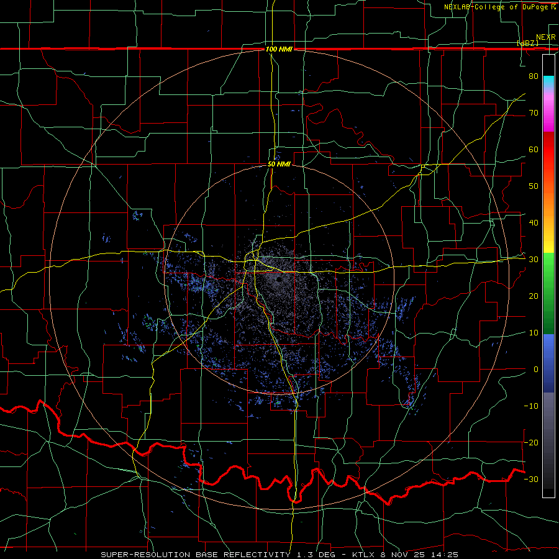This screenshot has height=559, width=559.
Task: Click the 50 NMI range ring label
Action: pyautogui.click(x=279, y=165)
